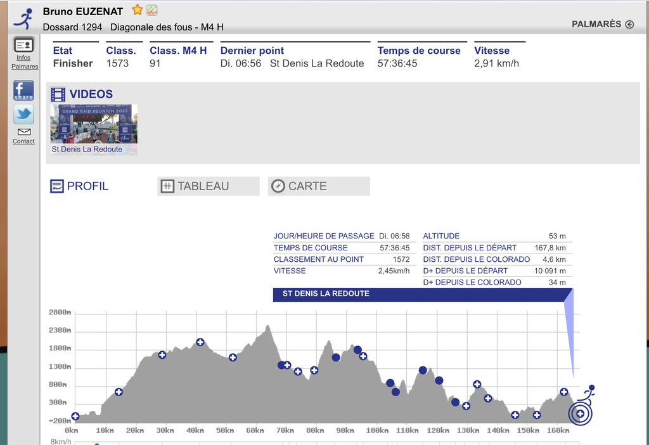Viewport: 649px width, 445px height.
Task: Click the Contact envelope icon
Action: 23,132
